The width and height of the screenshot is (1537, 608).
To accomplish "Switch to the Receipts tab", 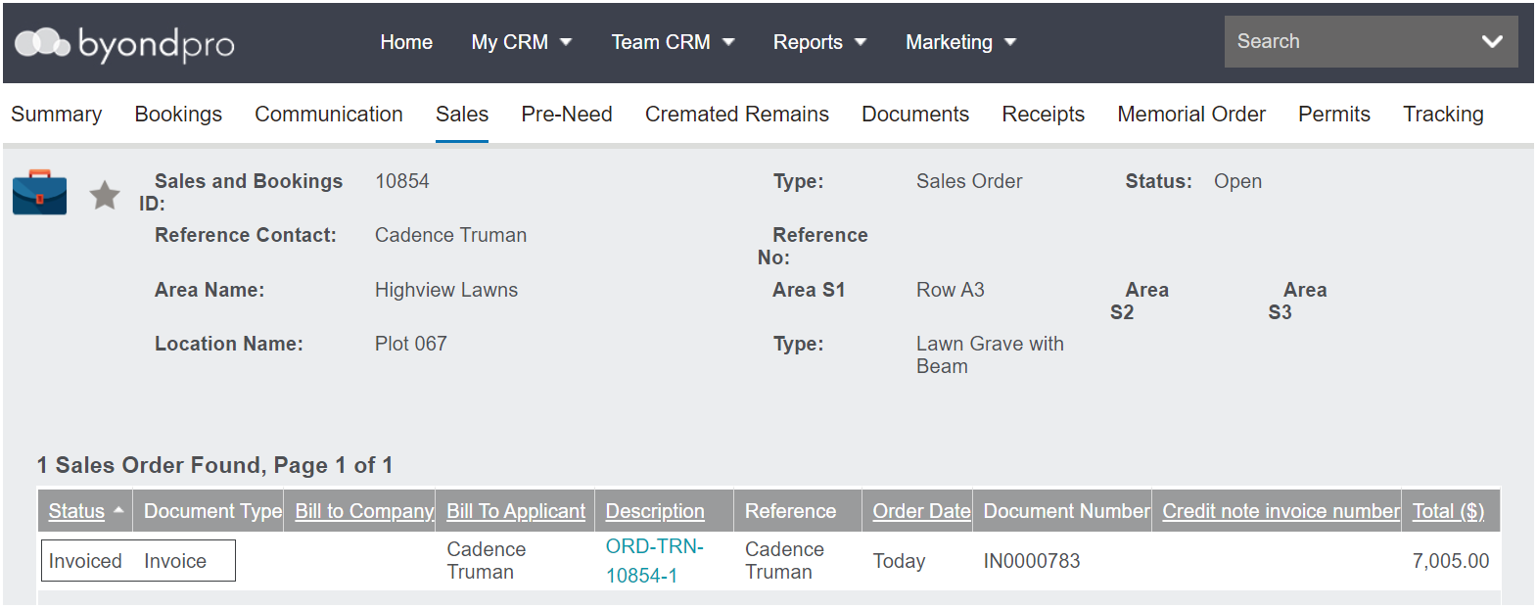I will coord(1043,115).
